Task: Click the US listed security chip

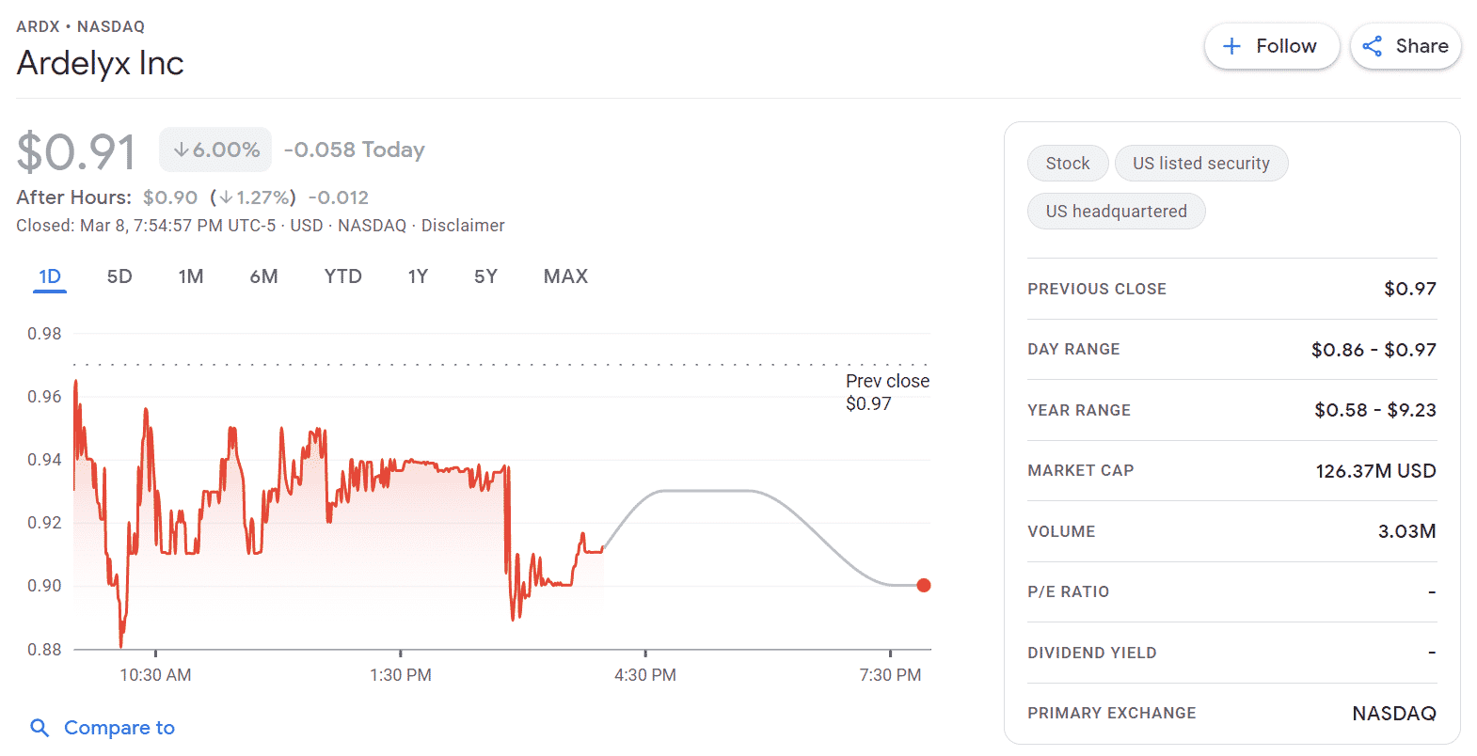Action: pyautogui.click(x=1201, y=164)
